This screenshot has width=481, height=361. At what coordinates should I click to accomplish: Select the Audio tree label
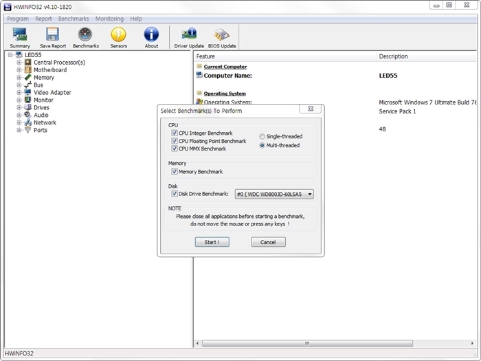[41, 115]
